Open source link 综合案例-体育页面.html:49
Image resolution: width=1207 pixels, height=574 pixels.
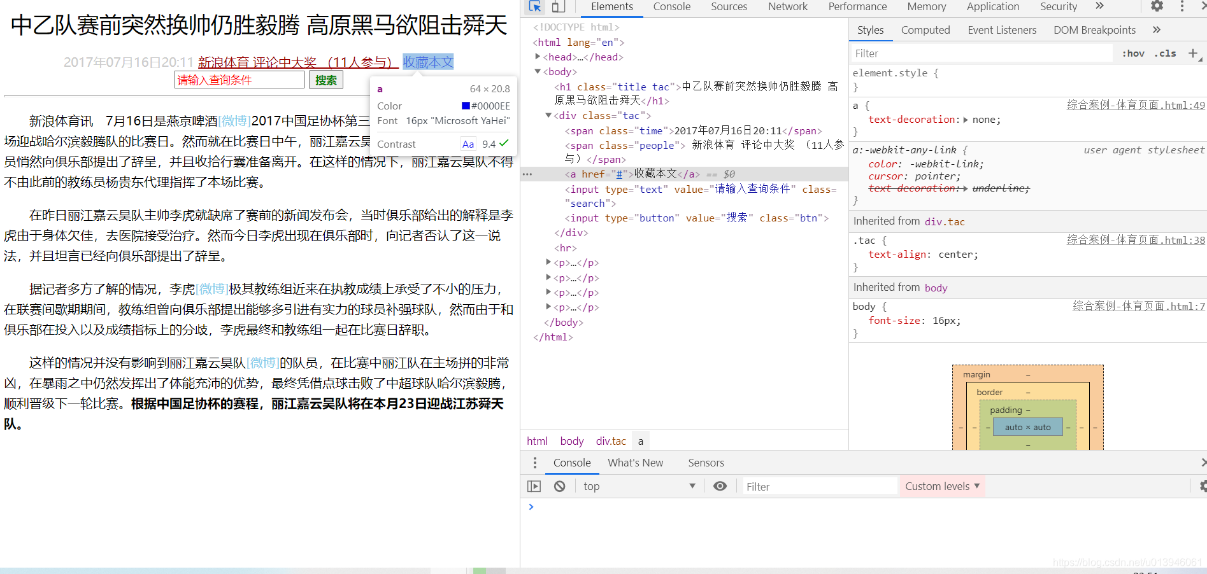pos(1136,105)
